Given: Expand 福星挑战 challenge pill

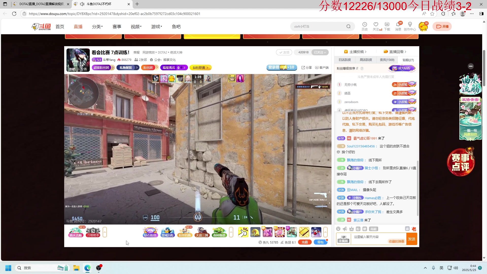Looking at the screenshot, I should coord(174,67).
